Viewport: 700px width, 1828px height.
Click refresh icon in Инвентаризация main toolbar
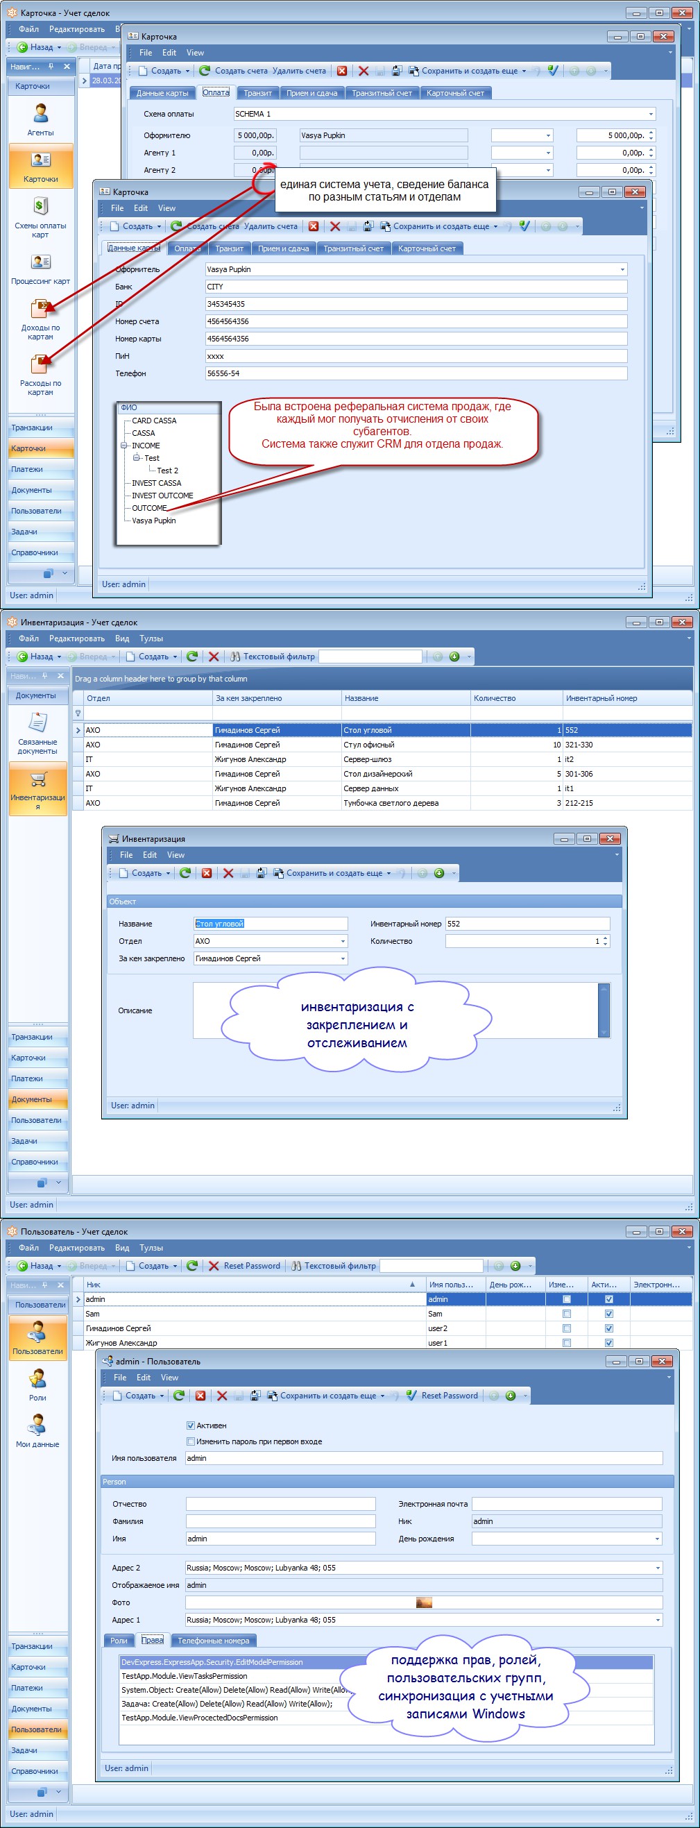point(192,657)
